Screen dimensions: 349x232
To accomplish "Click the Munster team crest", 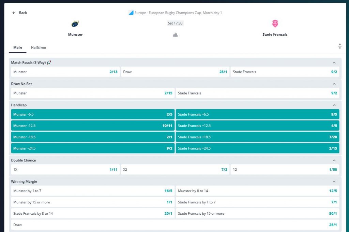I will coord(75,23).
